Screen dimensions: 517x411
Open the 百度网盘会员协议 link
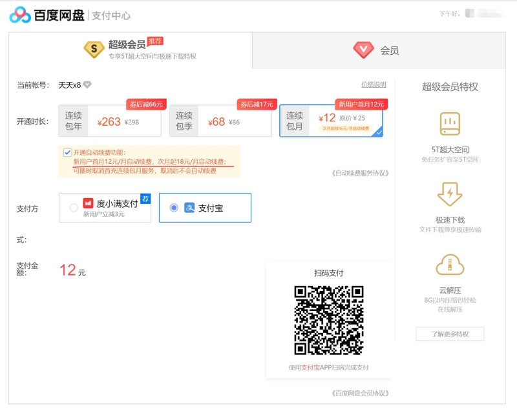(x=360, y=393)
